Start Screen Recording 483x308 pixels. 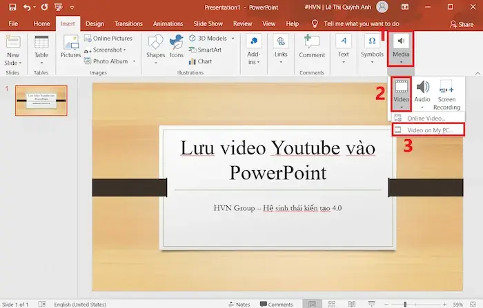tap(446, 94)
